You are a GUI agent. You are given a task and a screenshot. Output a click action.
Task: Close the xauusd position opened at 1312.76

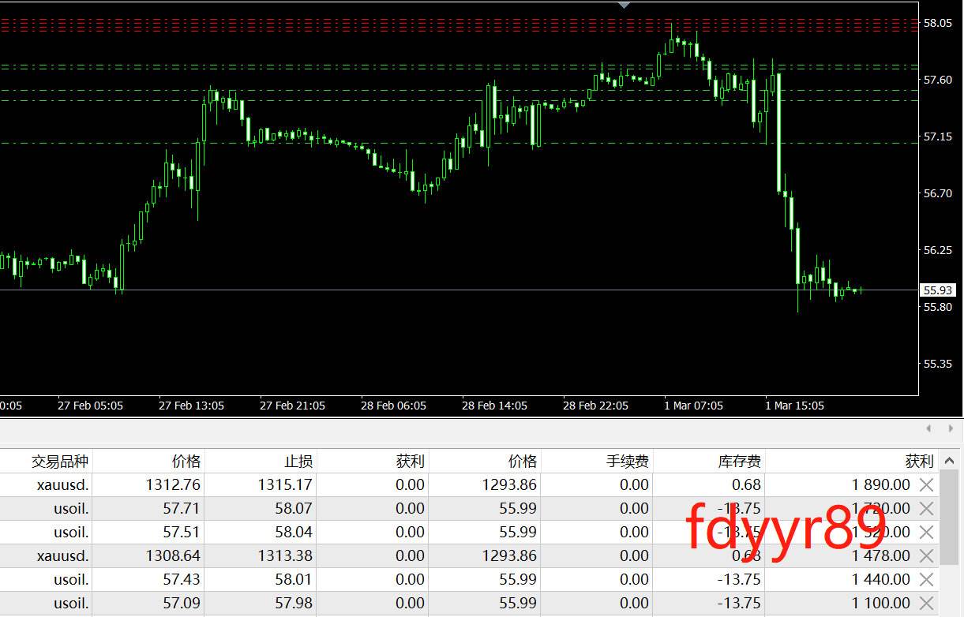pyautogui.click(x=926, y=484)
